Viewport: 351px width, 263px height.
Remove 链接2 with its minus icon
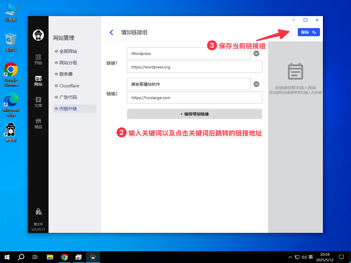(x=256, y=84)
